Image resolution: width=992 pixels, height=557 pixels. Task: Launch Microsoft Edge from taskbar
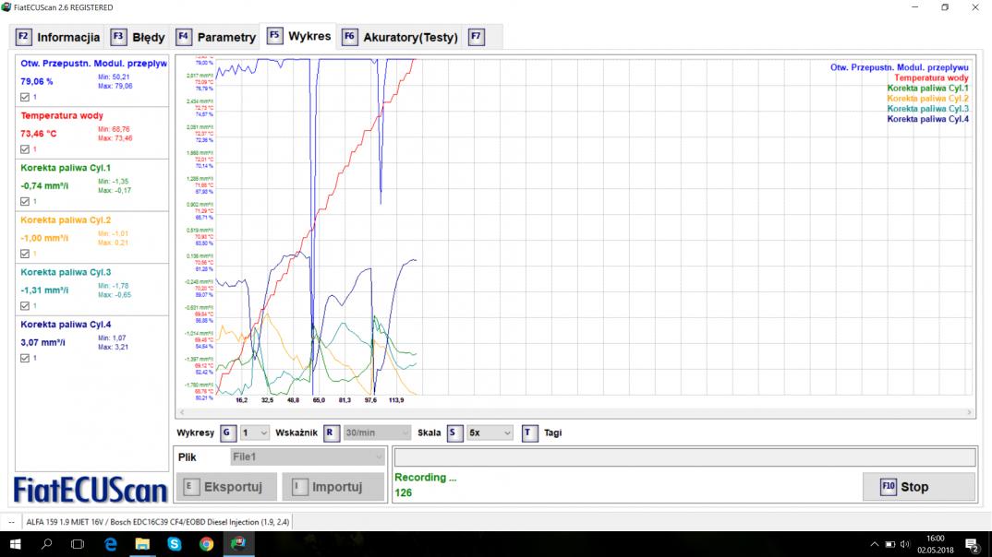point(110,544)
